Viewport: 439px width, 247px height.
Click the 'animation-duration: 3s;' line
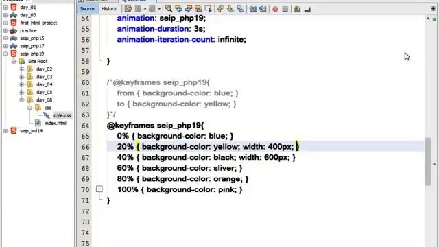[161, 29]
